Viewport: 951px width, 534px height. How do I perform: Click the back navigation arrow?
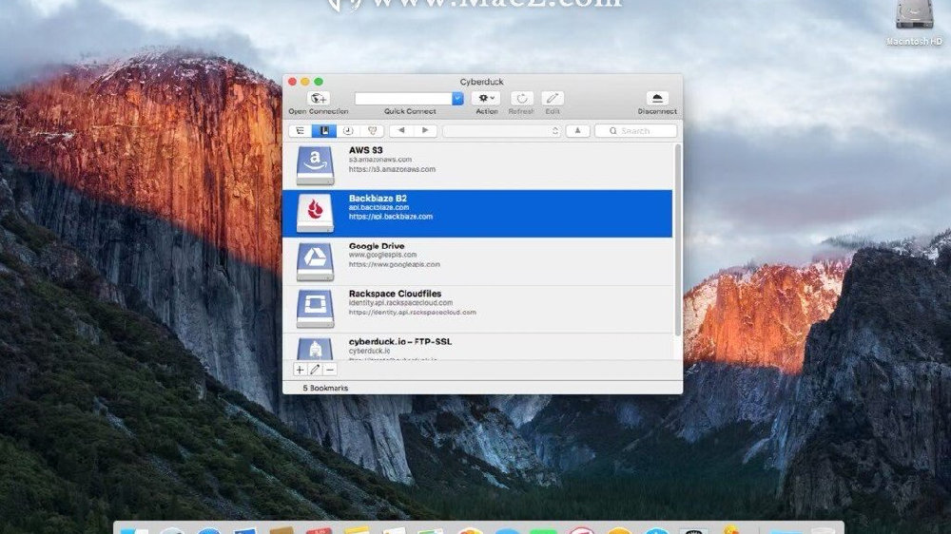[401, 131]
